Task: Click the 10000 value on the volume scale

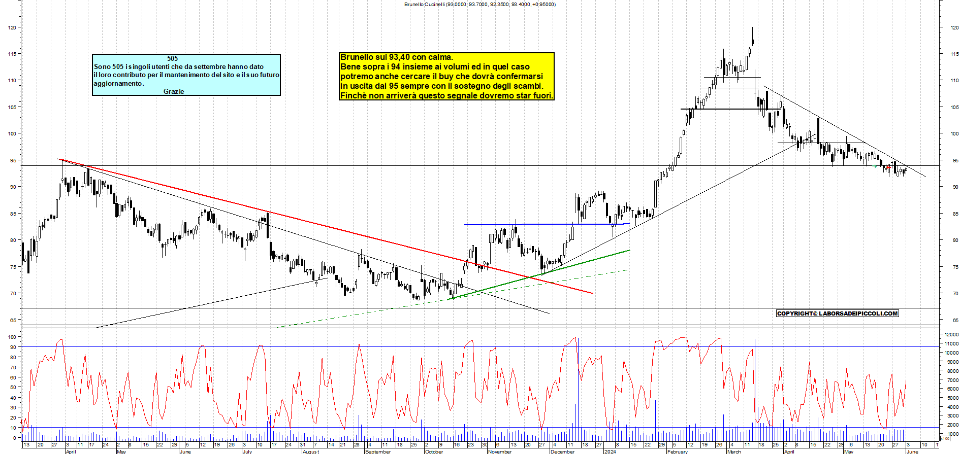Action: click(951, 353)
